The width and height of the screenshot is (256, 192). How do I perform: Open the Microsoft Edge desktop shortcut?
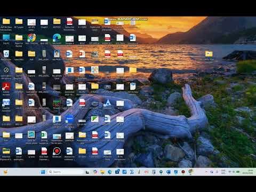tap(57, 39)
